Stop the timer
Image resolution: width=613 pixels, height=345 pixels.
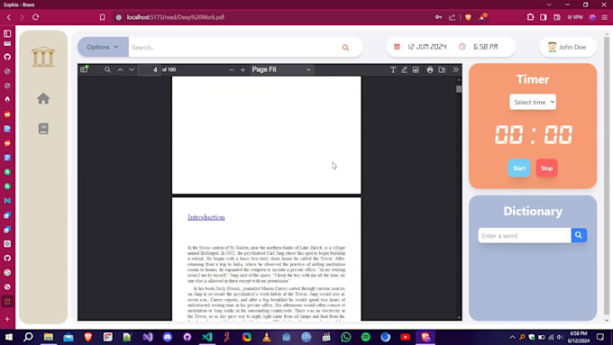pyautogui.click(x=546, y=168)
